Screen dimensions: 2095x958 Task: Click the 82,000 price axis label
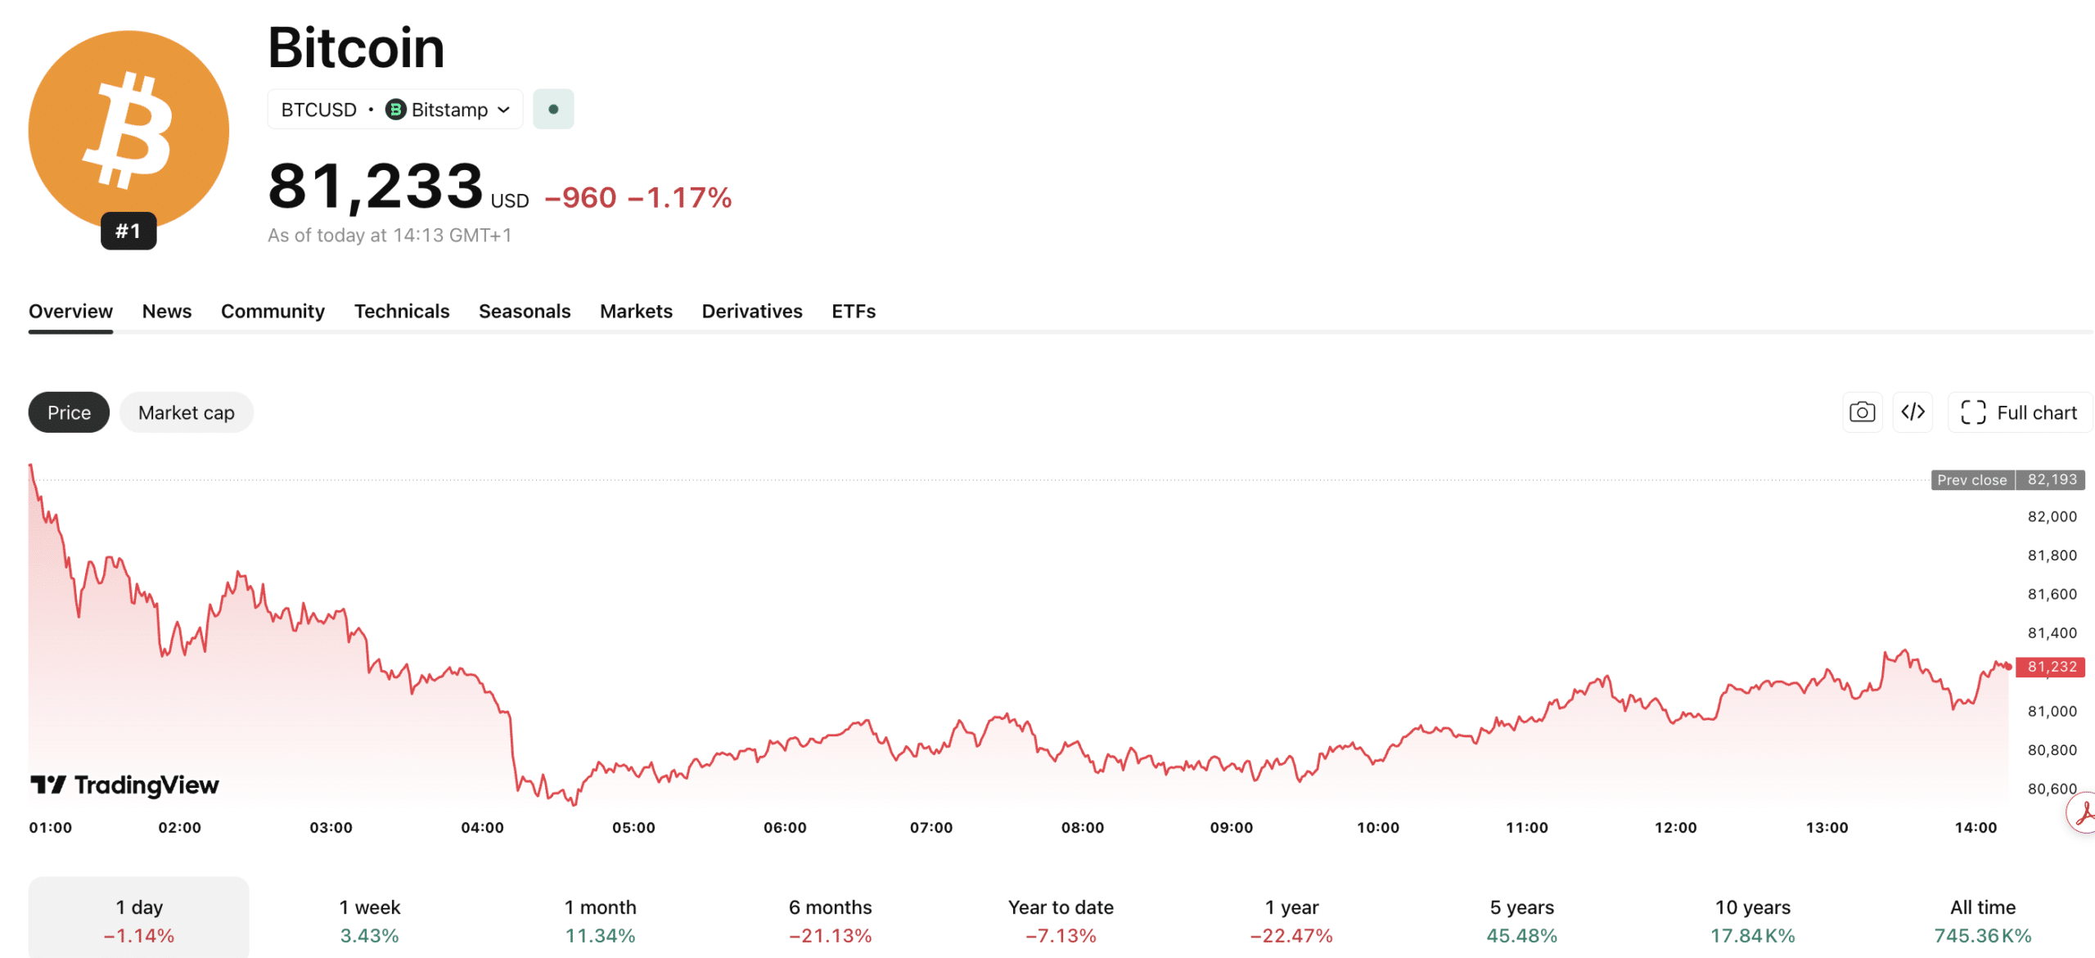click(x=2052, y=517)
